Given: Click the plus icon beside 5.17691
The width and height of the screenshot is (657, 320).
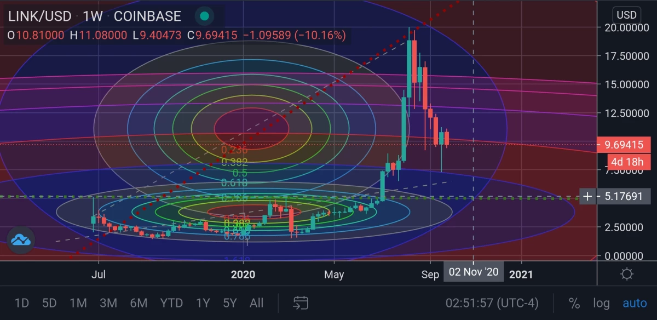Looking at the screenshot, I should pos(587,196).
